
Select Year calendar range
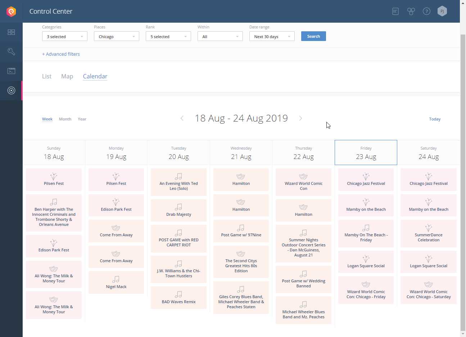pos(82,119)
